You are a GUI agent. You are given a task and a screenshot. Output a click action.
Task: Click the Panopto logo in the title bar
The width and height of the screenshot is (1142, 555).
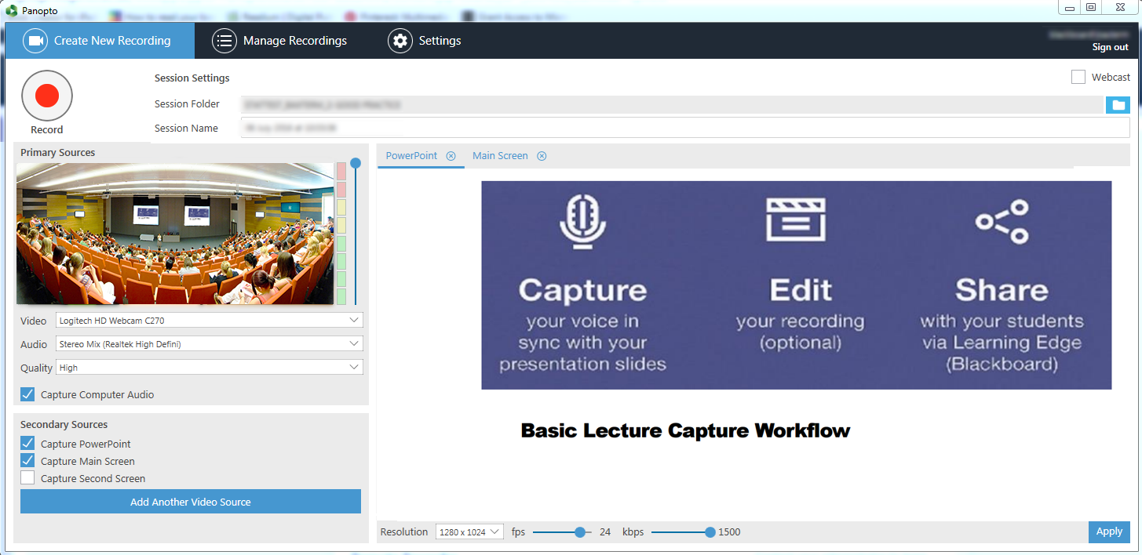click(11, 10)
